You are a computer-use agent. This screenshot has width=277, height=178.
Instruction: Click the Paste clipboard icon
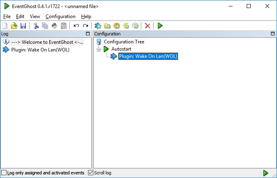pos(64,26)
